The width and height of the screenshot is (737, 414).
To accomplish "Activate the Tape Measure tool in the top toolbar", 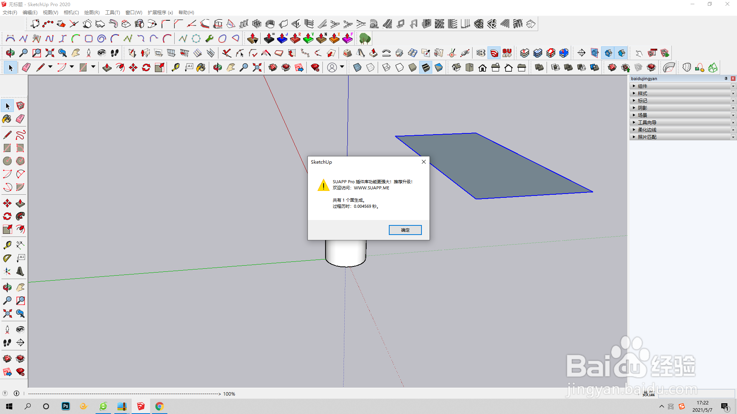I will tap(175, 68).
